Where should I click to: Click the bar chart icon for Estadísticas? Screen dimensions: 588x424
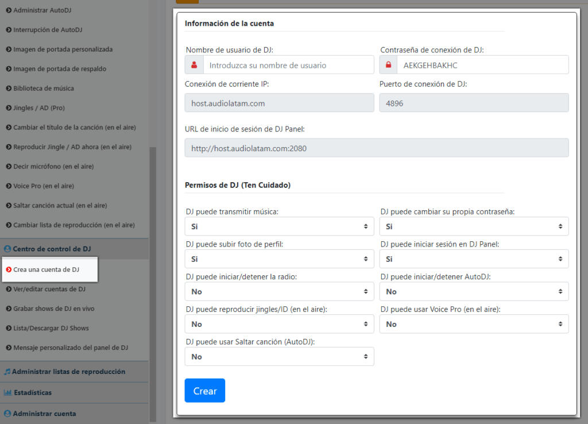(x=7, y=392)
